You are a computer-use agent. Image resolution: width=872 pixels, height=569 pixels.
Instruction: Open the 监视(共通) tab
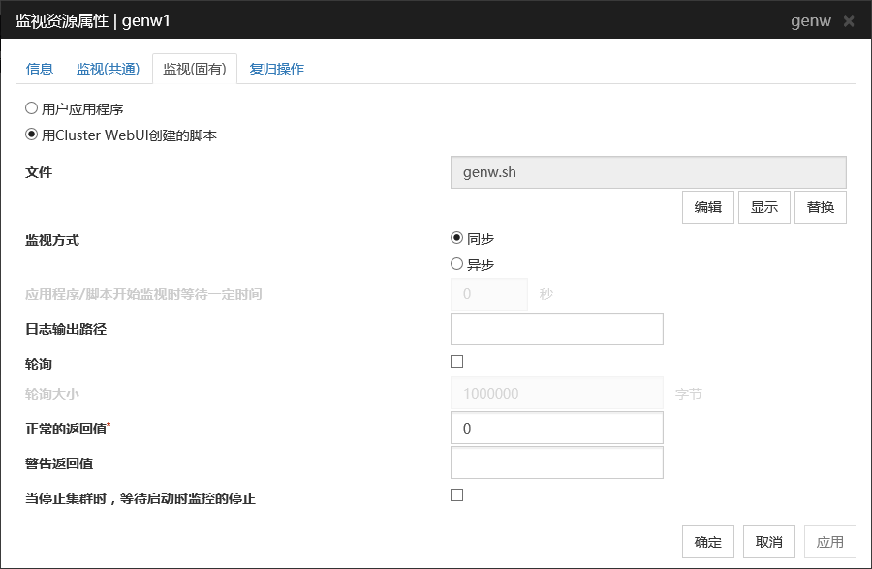coord(108,69)
